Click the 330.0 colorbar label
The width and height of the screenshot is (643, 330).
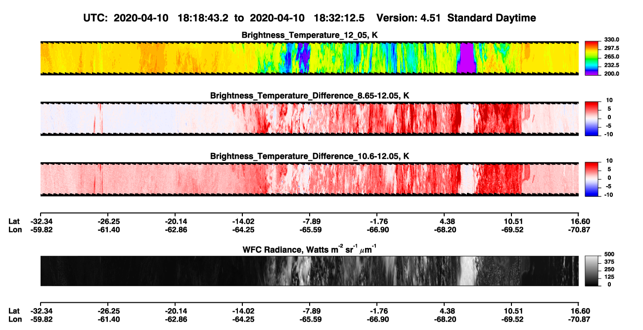[611, 40]
